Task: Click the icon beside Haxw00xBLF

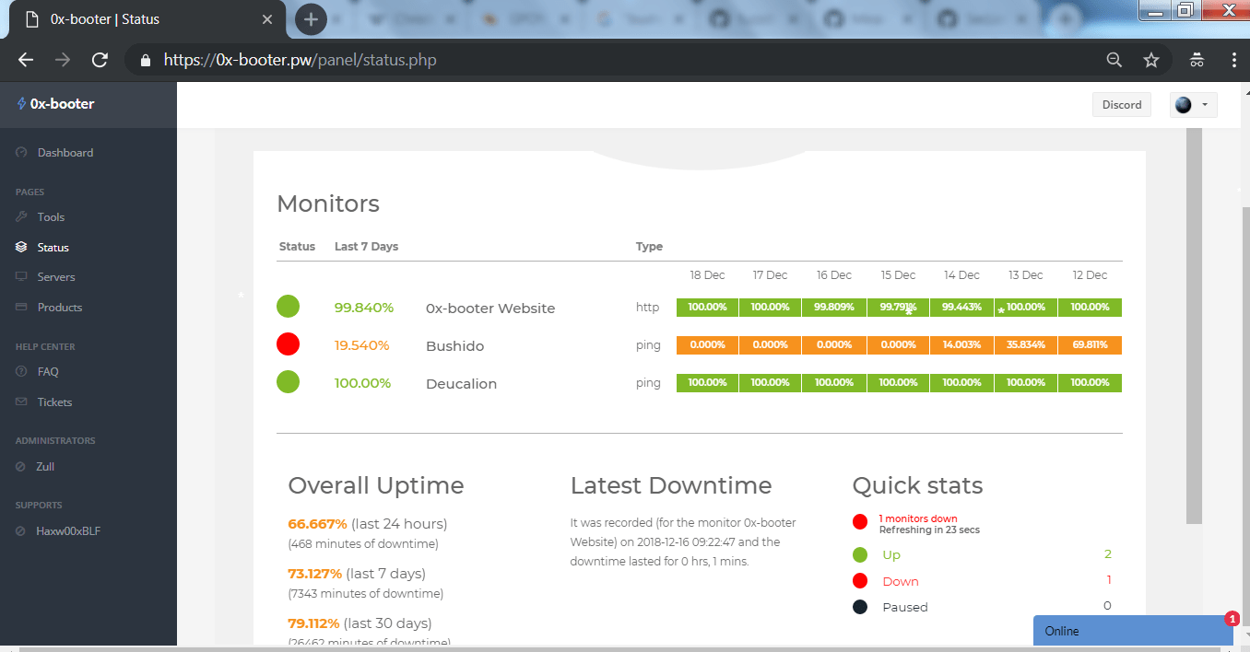Action: (x=21, y=531)
